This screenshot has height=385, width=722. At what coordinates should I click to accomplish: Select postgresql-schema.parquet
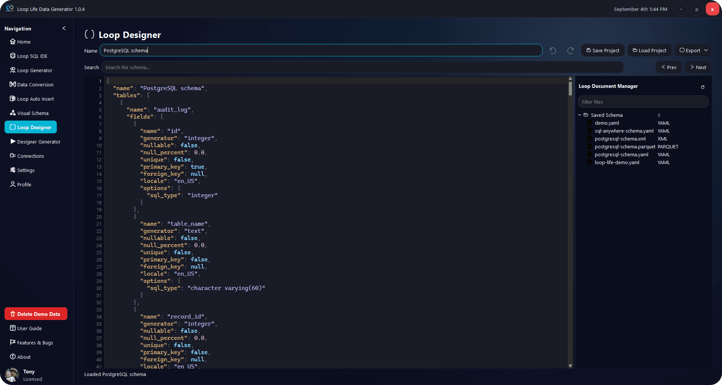pyautogui.click(x=625, y=146)
